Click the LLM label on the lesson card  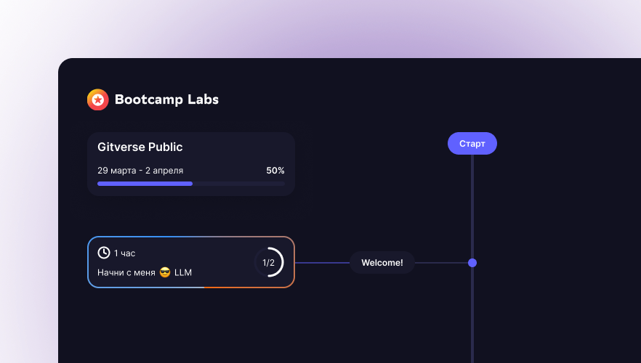183,273
